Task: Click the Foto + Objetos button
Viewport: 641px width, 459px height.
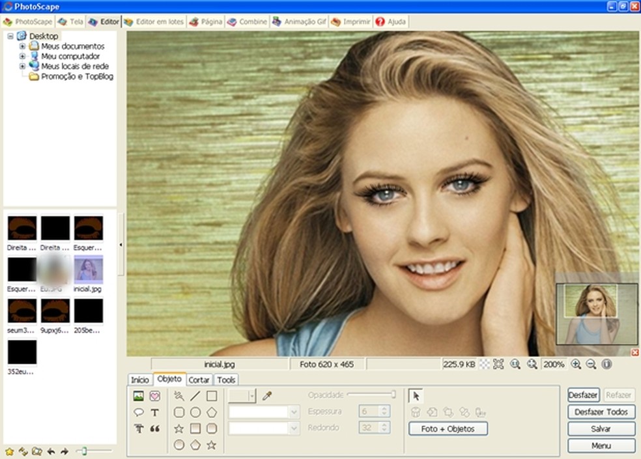Action: pyautogui.click(x=448, y=428)
